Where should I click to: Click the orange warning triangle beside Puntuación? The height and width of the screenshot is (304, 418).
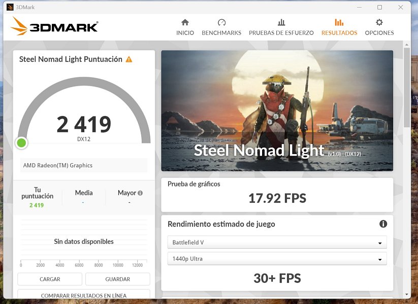(129, 59)
